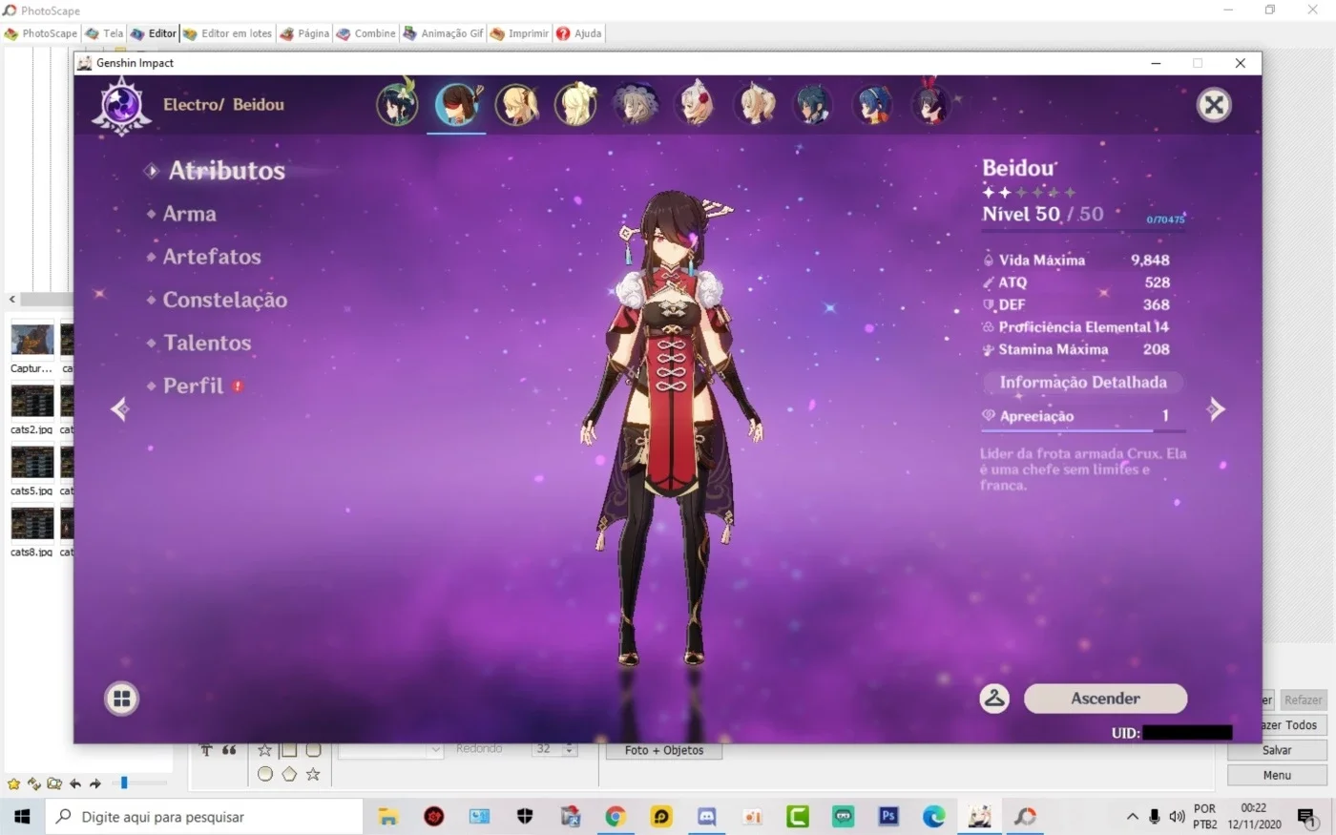Select the blonde twin-tail character portrait
The width and height of the screenshot is (1336, 835).
755,104
